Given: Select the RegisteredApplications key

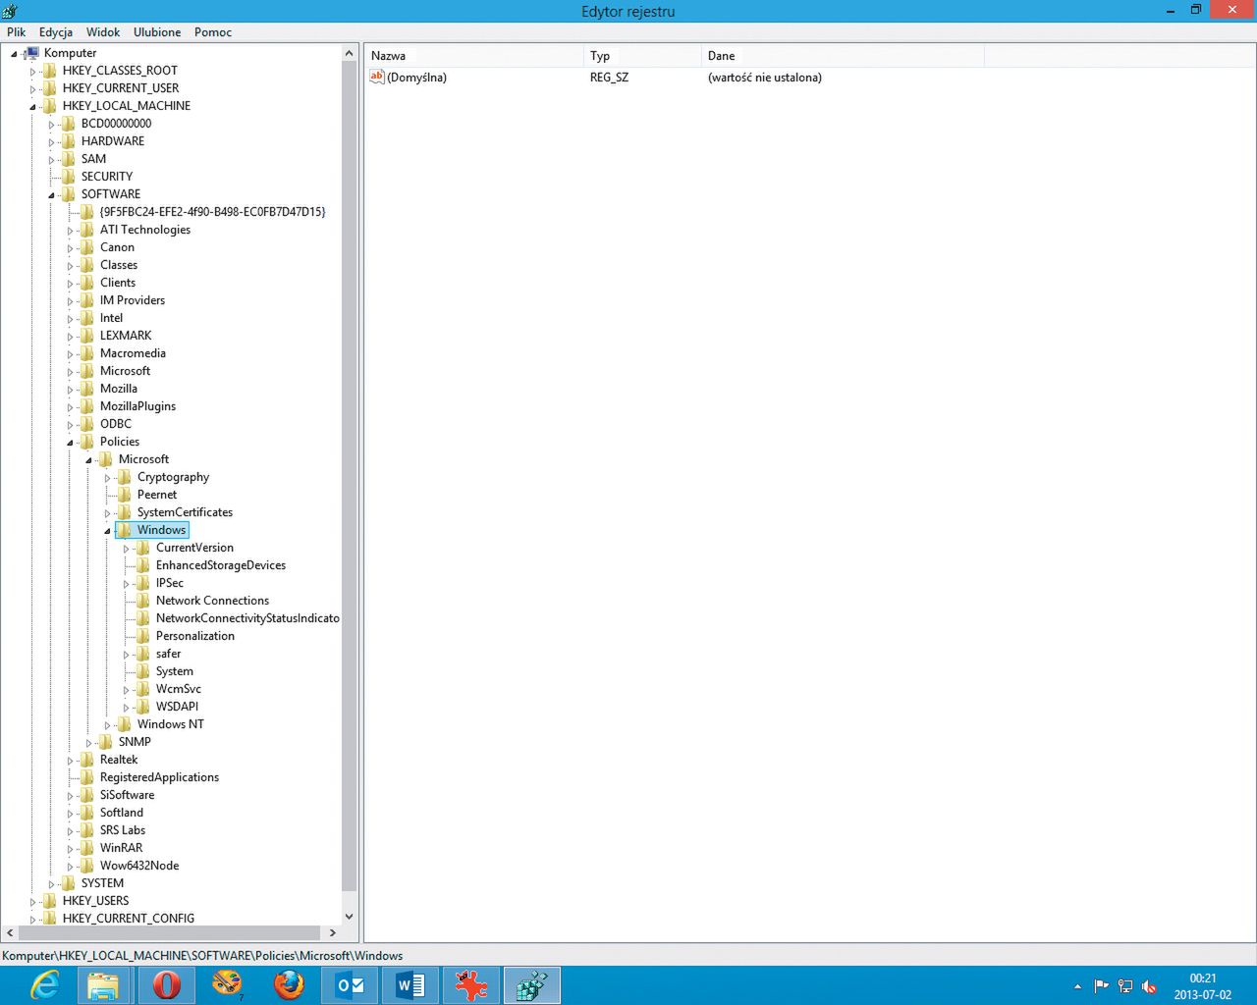Looking at the screenshot, I should coord(159,777).
